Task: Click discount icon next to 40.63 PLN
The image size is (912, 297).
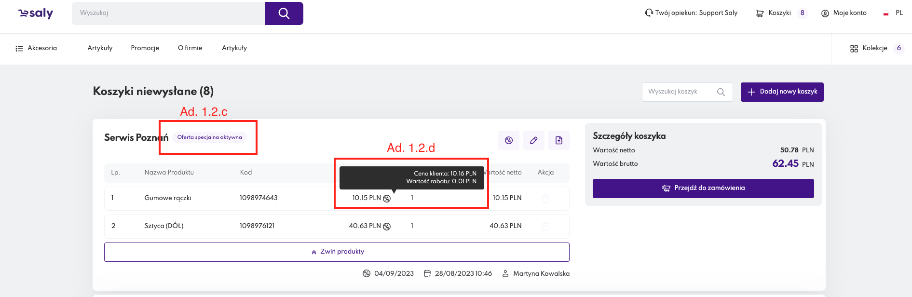Action: tap(387, 227)
